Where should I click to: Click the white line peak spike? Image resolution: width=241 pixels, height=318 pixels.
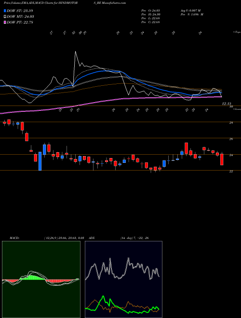coord(76,52)
